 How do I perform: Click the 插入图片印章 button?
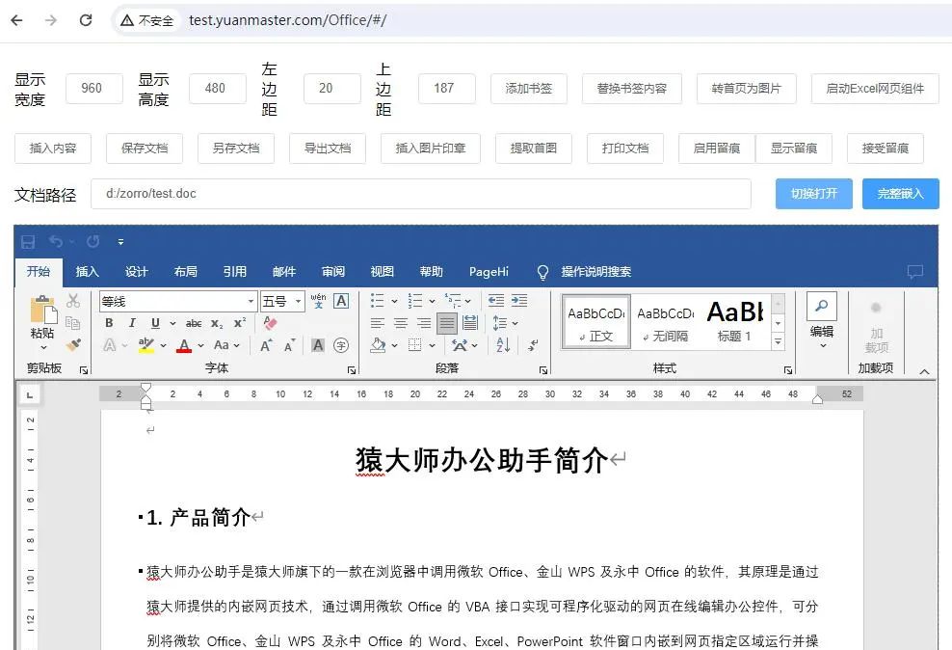click(x=431, y=149)
